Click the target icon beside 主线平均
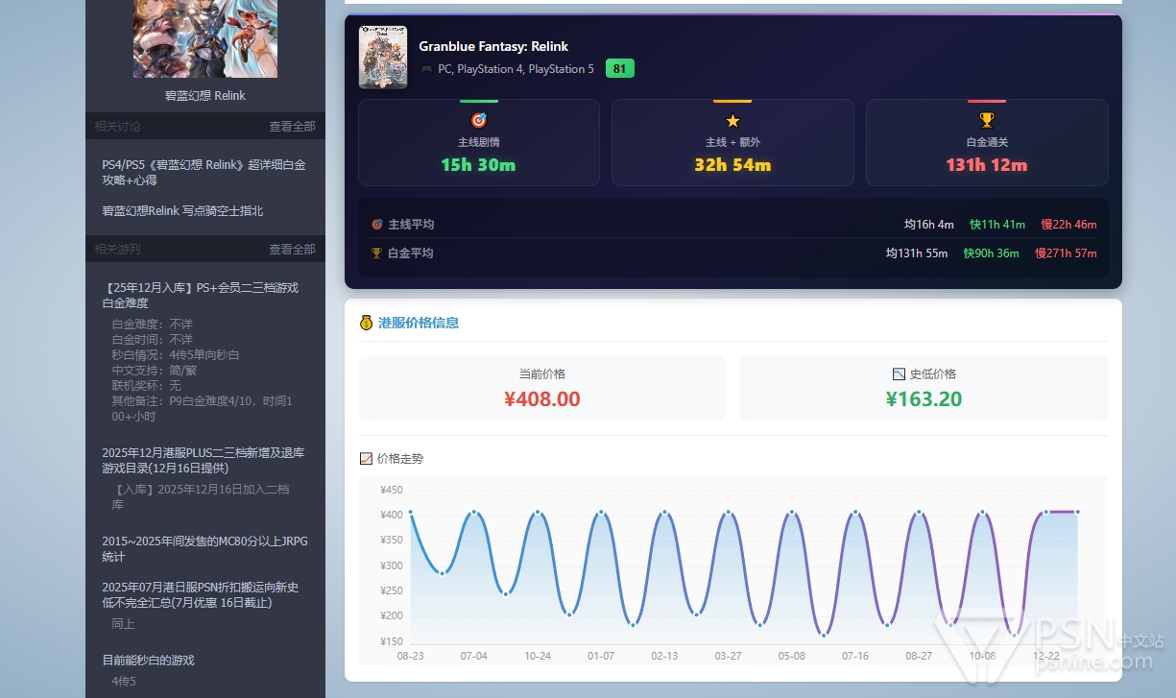 [x=376, y=225]
